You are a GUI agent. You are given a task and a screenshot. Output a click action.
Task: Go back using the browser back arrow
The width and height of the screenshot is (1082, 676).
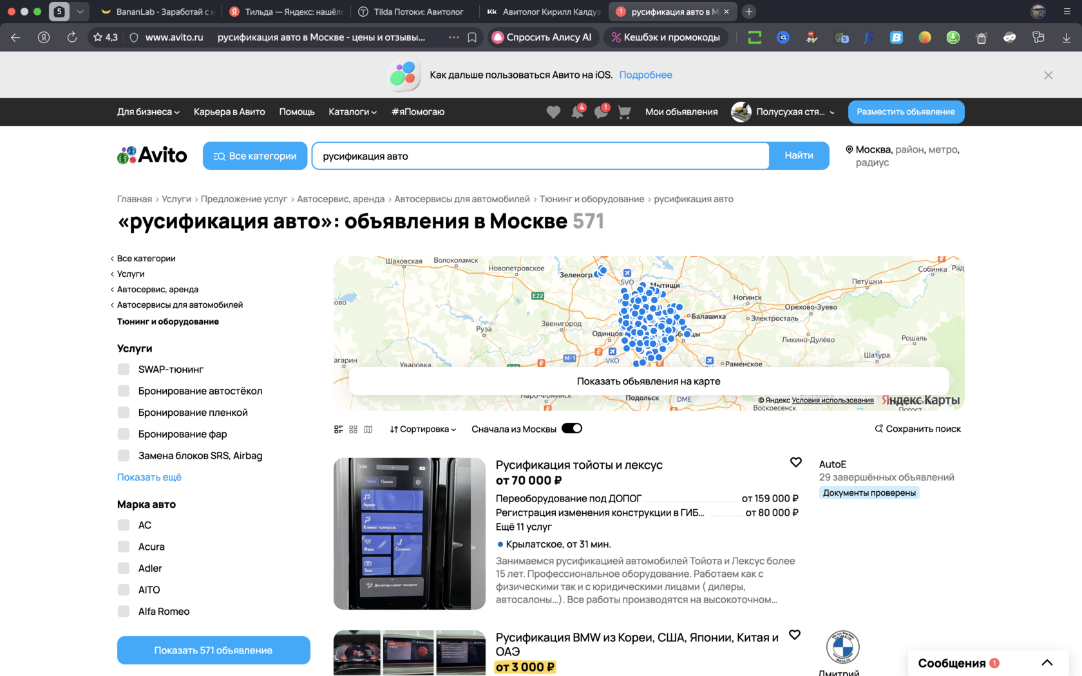pos(15,37)
